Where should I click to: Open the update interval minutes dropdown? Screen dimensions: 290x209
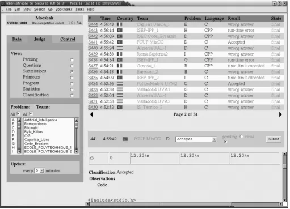pos(39,170)
